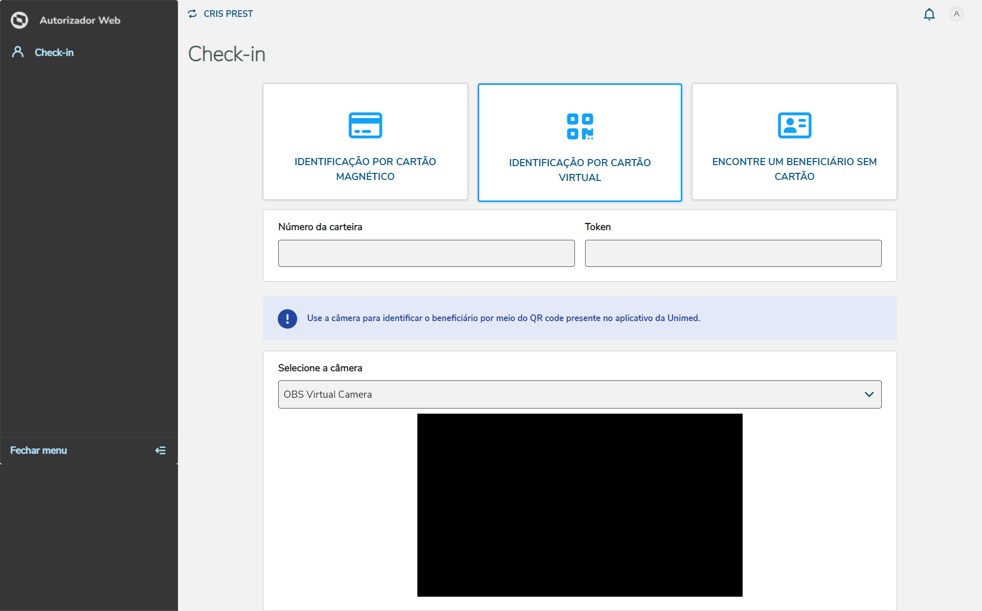Click the blue exclamation info icon
This screenshot has width=982, height=611.
pyautogui.click(x=287, y=319)
